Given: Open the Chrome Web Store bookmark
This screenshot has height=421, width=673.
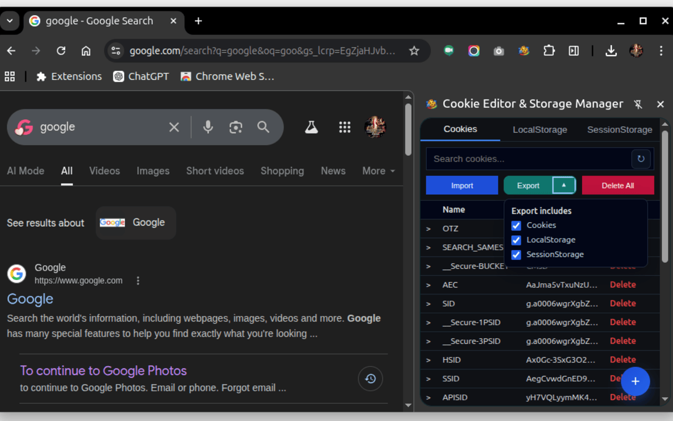Looking at the screenshot, I should (x=227, y=77).
